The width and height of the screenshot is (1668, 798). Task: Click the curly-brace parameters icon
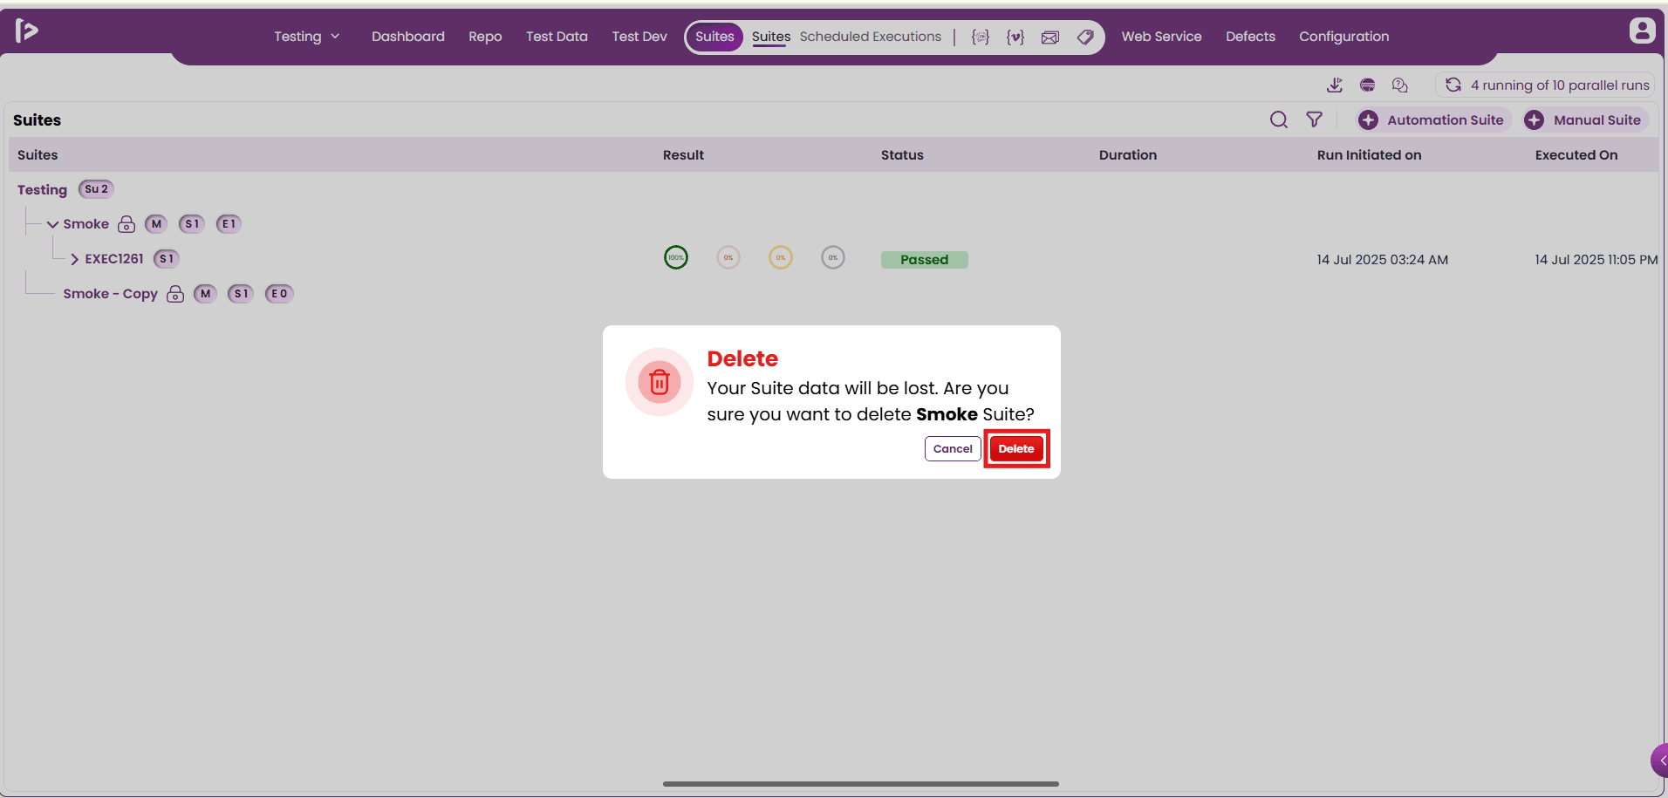click(981, 37)
